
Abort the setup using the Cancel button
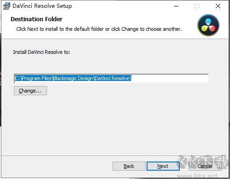pyautogui.click(x=205, y=166)
